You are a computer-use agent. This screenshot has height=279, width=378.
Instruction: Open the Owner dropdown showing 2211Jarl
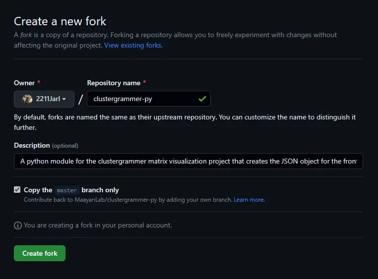pyautogui.click(x=44, y=99)
